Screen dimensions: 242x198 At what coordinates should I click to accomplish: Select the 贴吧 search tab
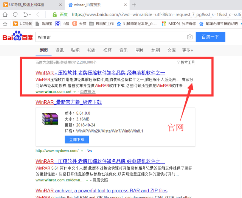pos(75,50)
